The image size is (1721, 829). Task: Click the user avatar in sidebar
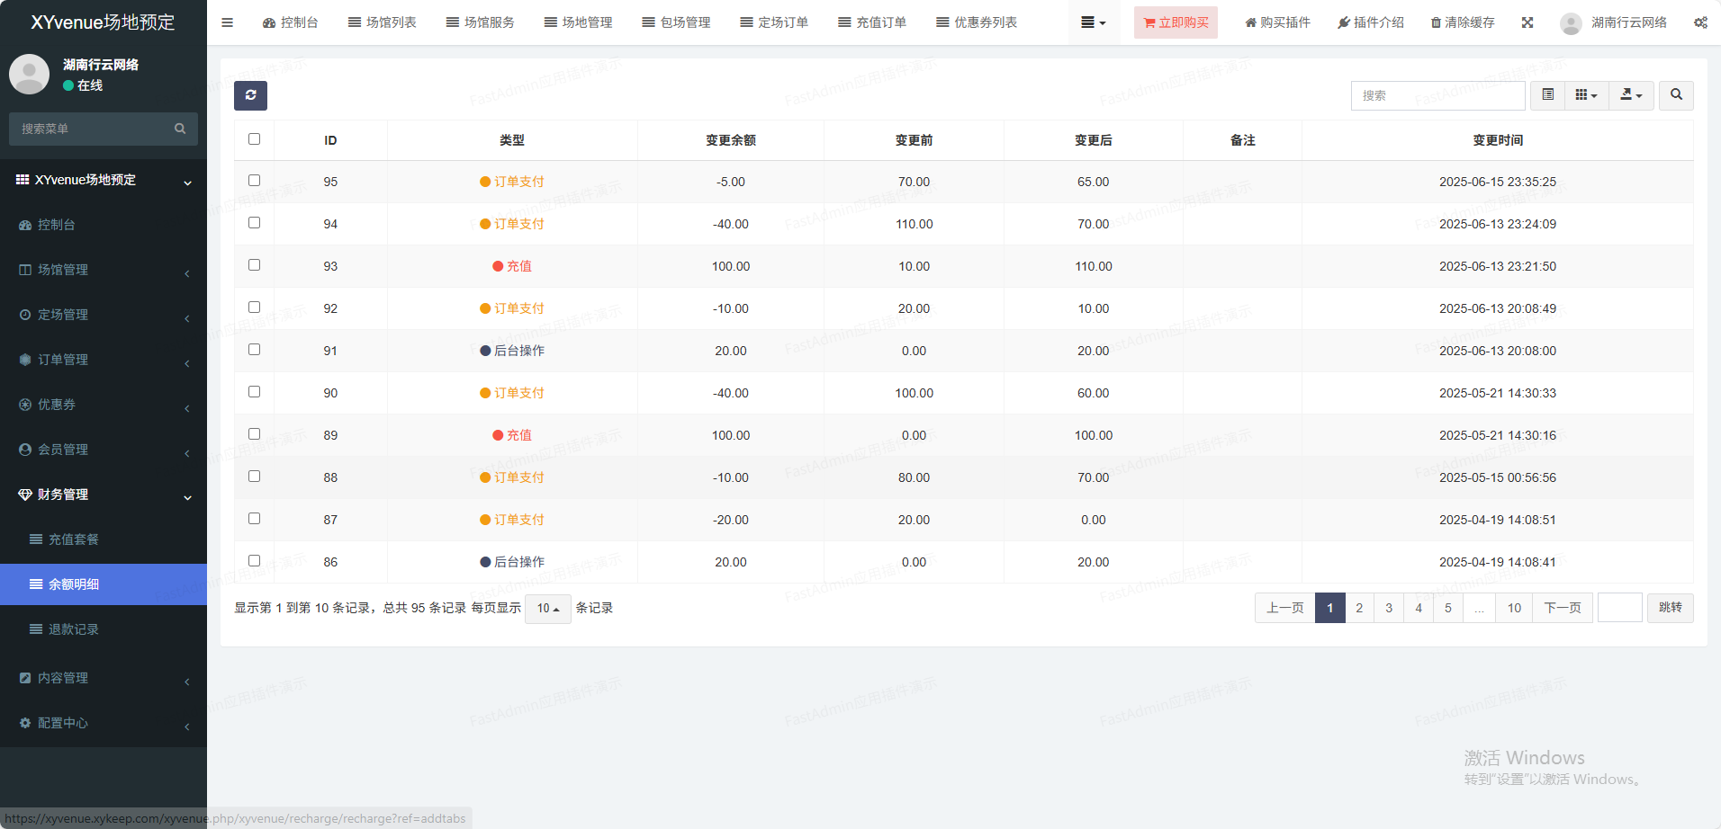point(29,74)
